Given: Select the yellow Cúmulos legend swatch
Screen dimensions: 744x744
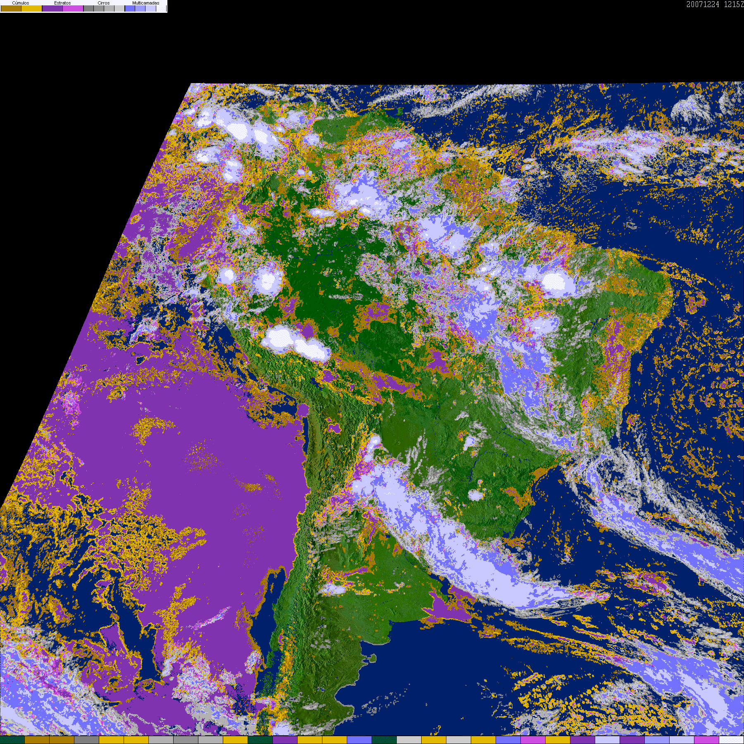Looking at the screenshot, I should (32, 8).
